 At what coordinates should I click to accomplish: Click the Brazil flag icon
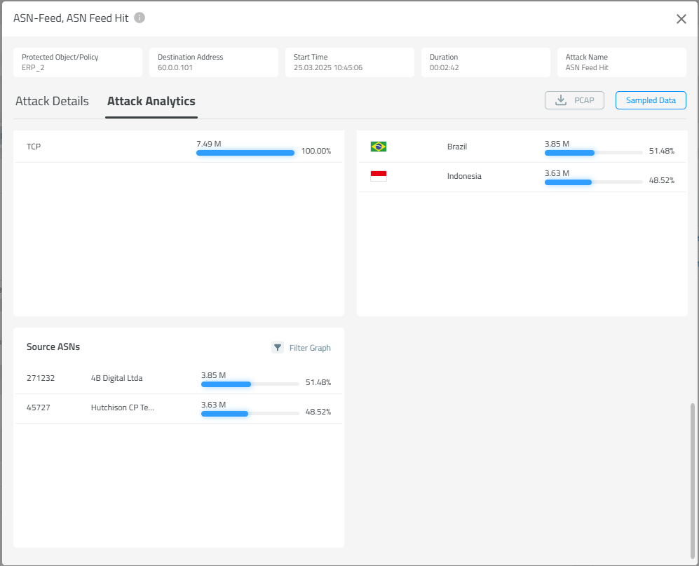(379, 147)
